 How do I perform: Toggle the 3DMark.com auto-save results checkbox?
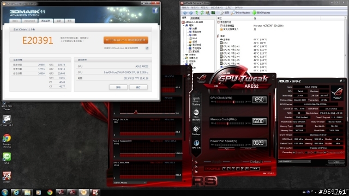coord(147,48)
